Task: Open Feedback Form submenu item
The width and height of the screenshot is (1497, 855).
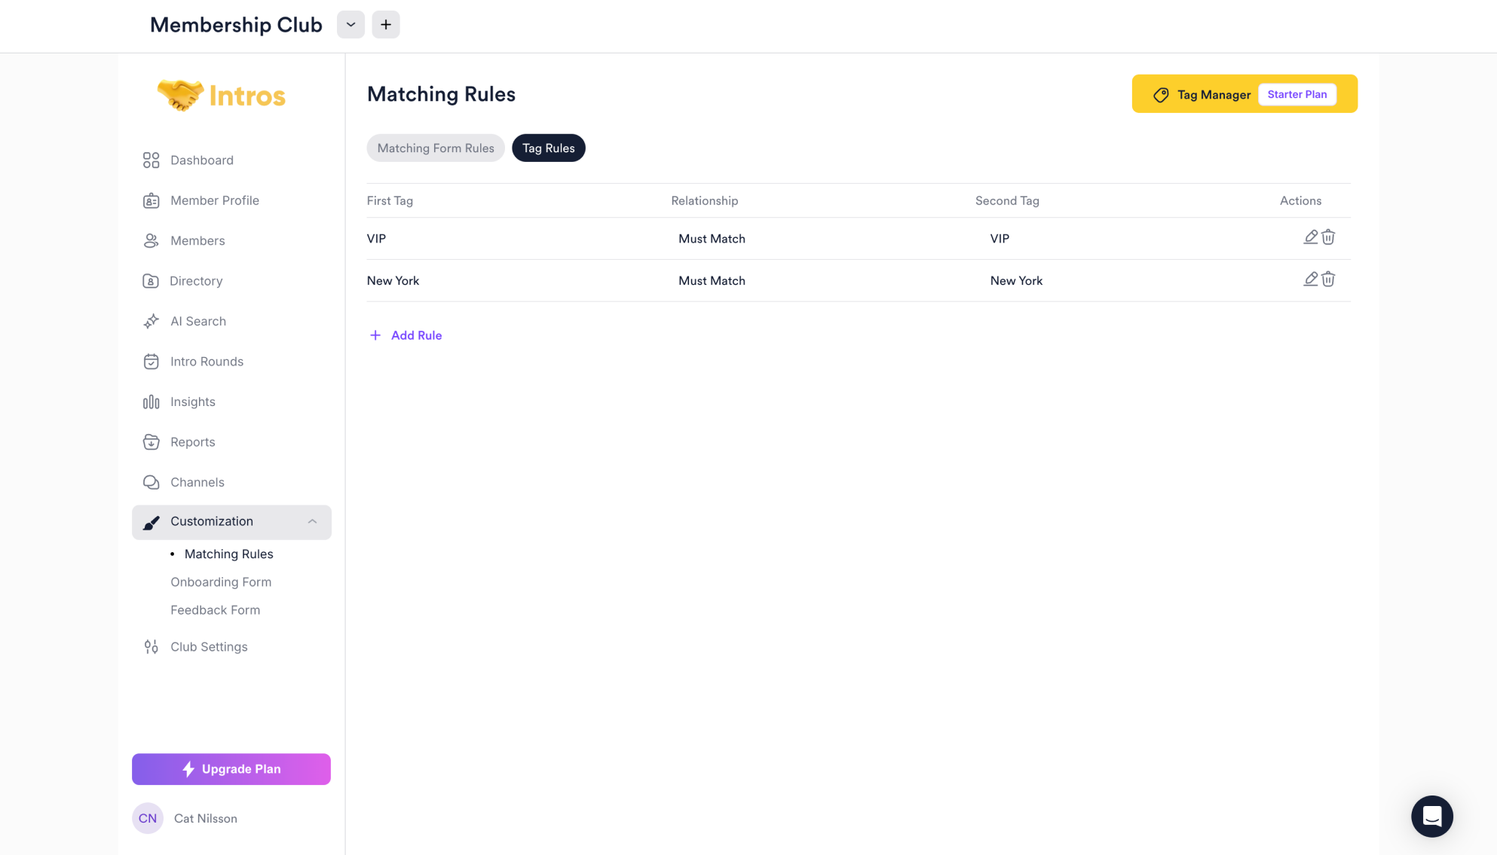Action: (x=215, y=610)
